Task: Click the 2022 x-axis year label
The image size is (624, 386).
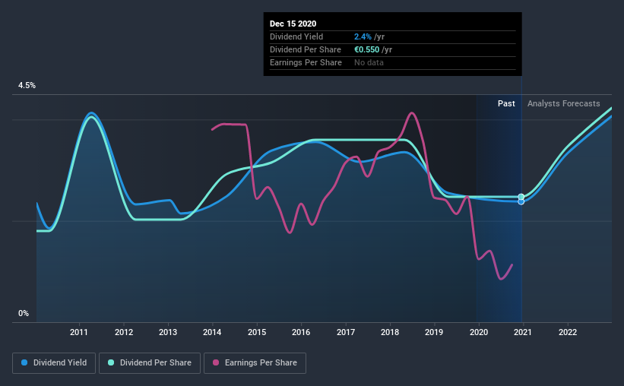Action: click(x=568, y=332)
